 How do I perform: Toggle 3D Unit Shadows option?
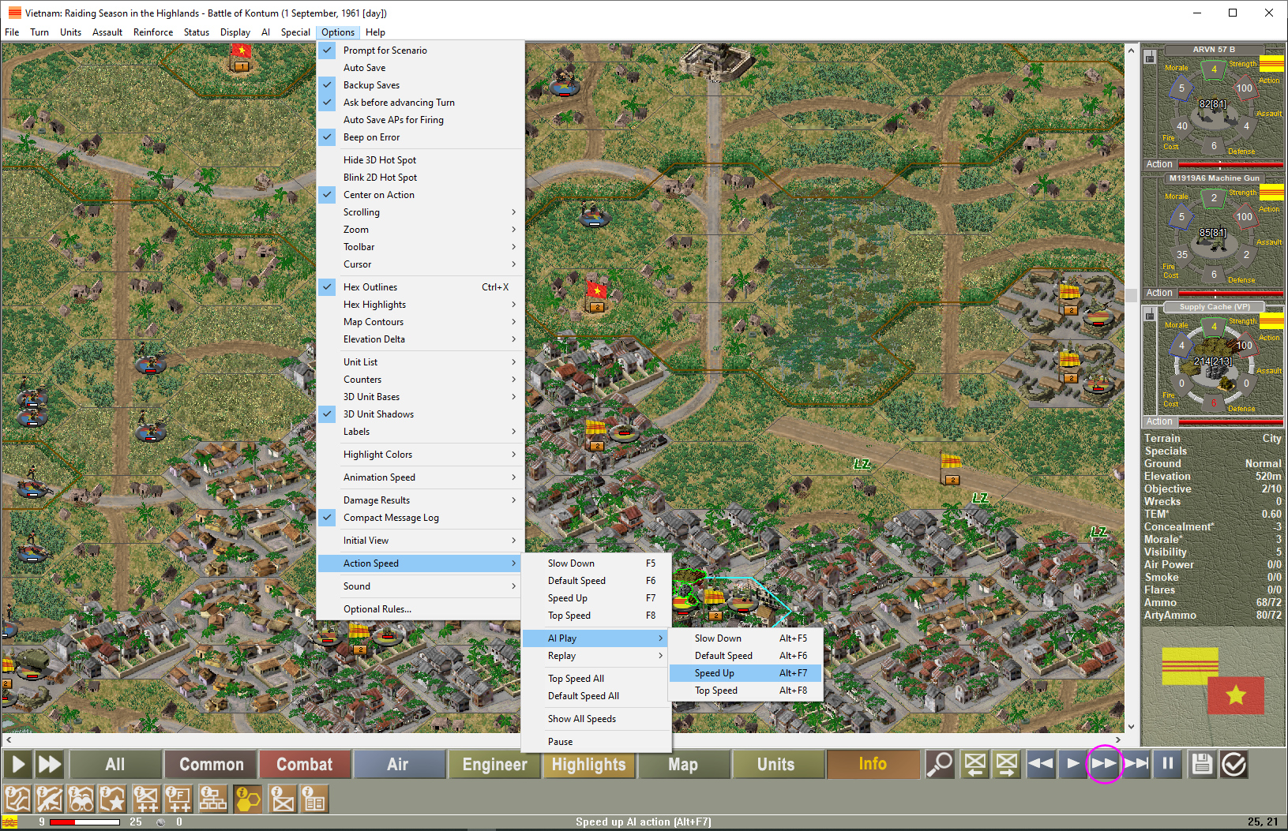point(420,414)
